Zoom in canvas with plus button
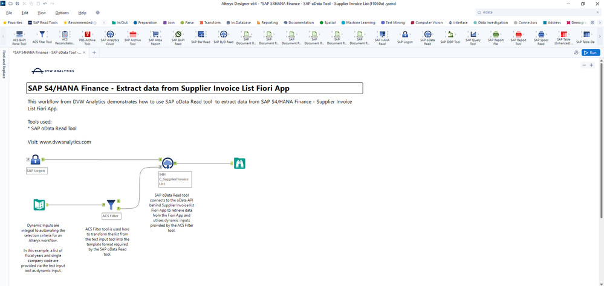 click(592, 65)
